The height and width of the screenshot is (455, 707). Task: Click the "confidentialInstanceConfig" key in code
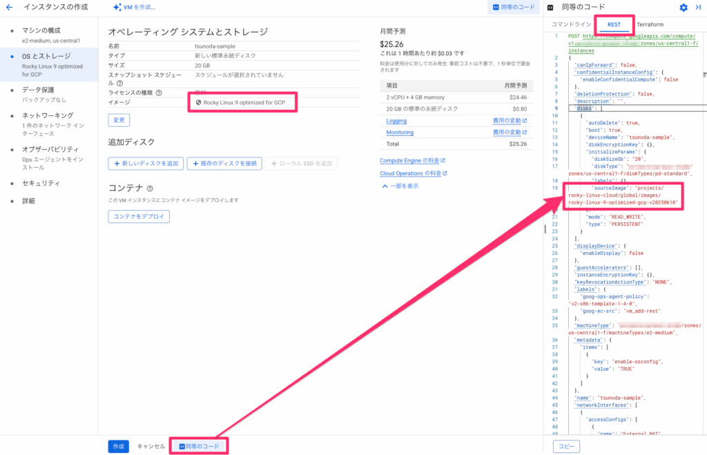[x=615, y=72]
